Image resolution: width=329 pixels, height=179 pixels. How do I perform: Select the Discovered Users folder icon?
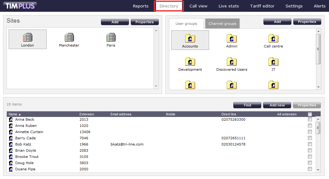pos(231,62)
